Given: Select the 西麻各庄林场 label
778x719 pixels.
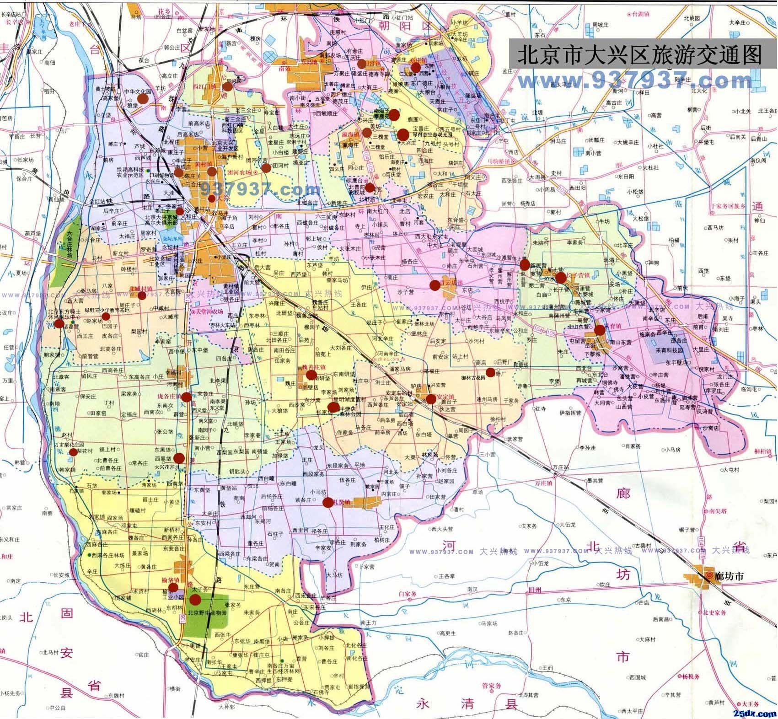Looking at the screenshot, I should (x=108, y=554).
